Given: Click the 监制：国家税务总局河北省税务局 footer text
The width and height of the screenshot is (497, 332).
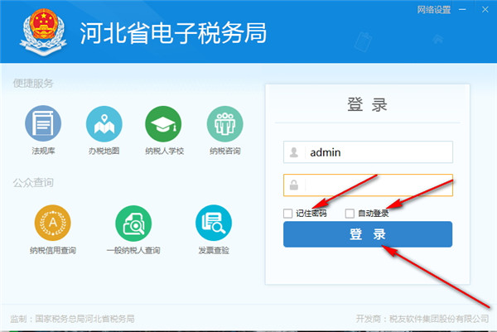Looking at the screenshot, I should click(x=72, y=319).
